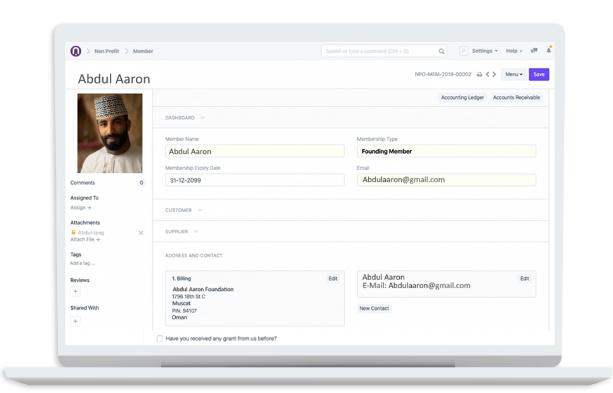Screen dimensions: 613x393
Task: Check the grant received before checkbox
Action: pos(159,338)
